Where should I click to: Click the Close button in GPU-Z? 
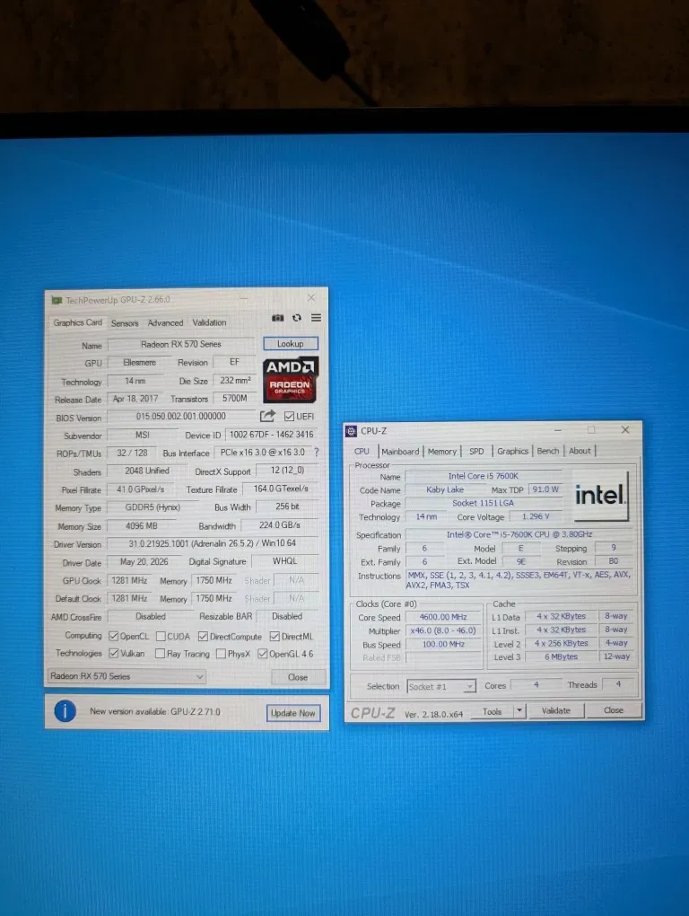(x=298, y=677)
